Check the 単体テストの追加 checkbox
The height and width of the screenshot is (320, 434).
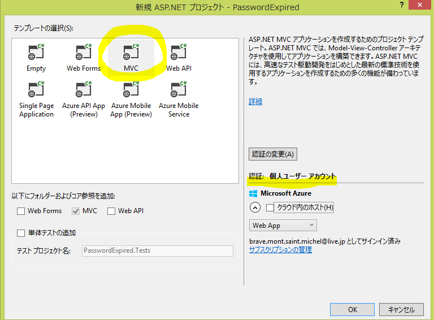pyautogui.click(x=21, y=233)
